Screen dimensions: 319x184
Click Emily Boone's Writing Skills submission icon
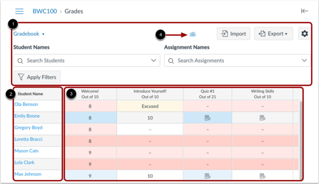pyautogui.click(x=263, y=118)
